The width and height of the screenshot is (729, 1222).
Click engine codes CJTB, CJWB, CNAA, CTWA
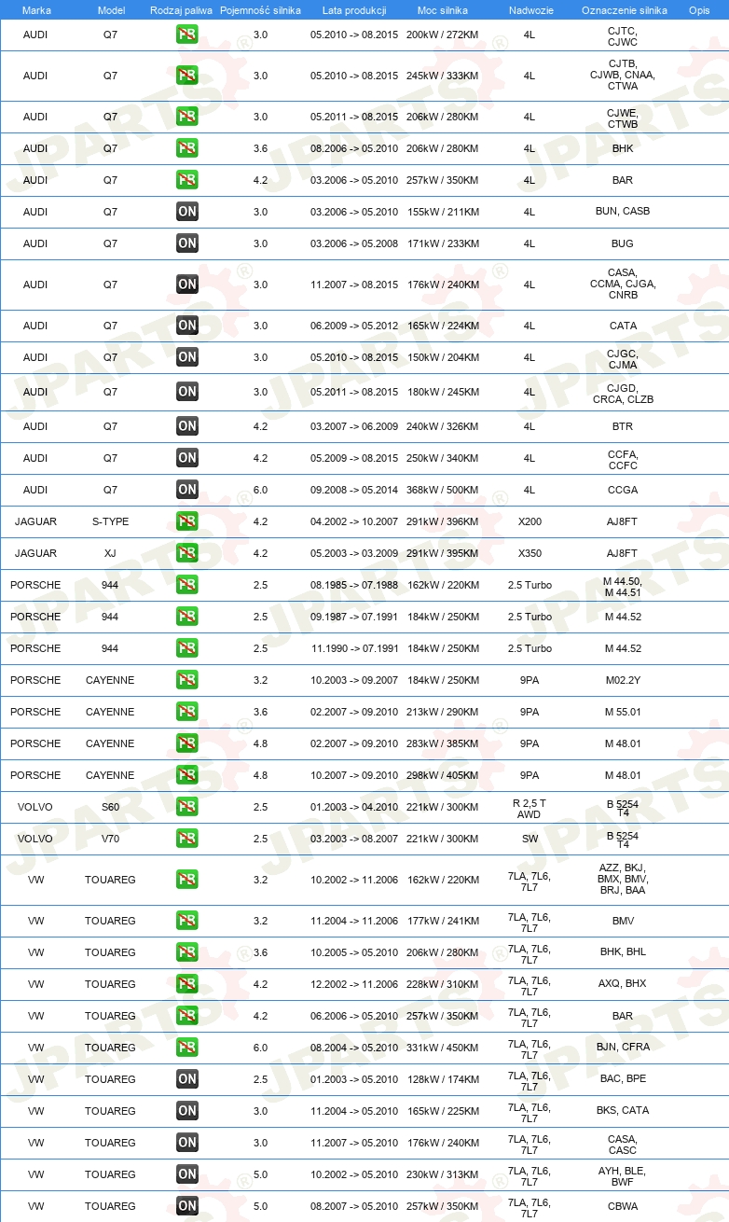click(623, 75)
